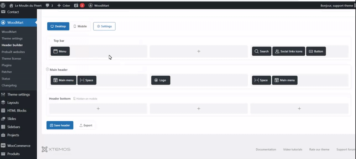Open Prebuilt websites submenu link

point(13,52)
